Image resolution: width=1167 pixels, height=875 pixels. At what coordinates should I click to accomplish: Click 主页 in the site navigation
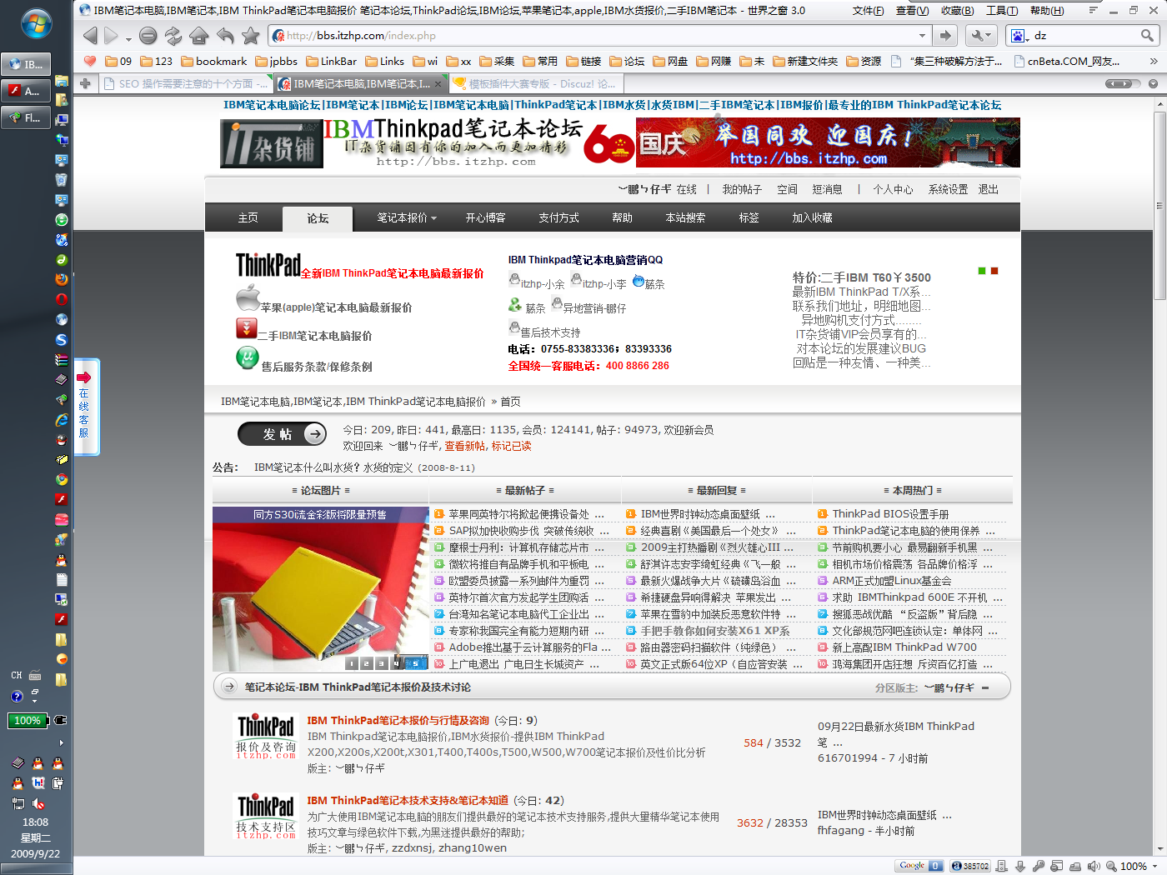(248, 217)
